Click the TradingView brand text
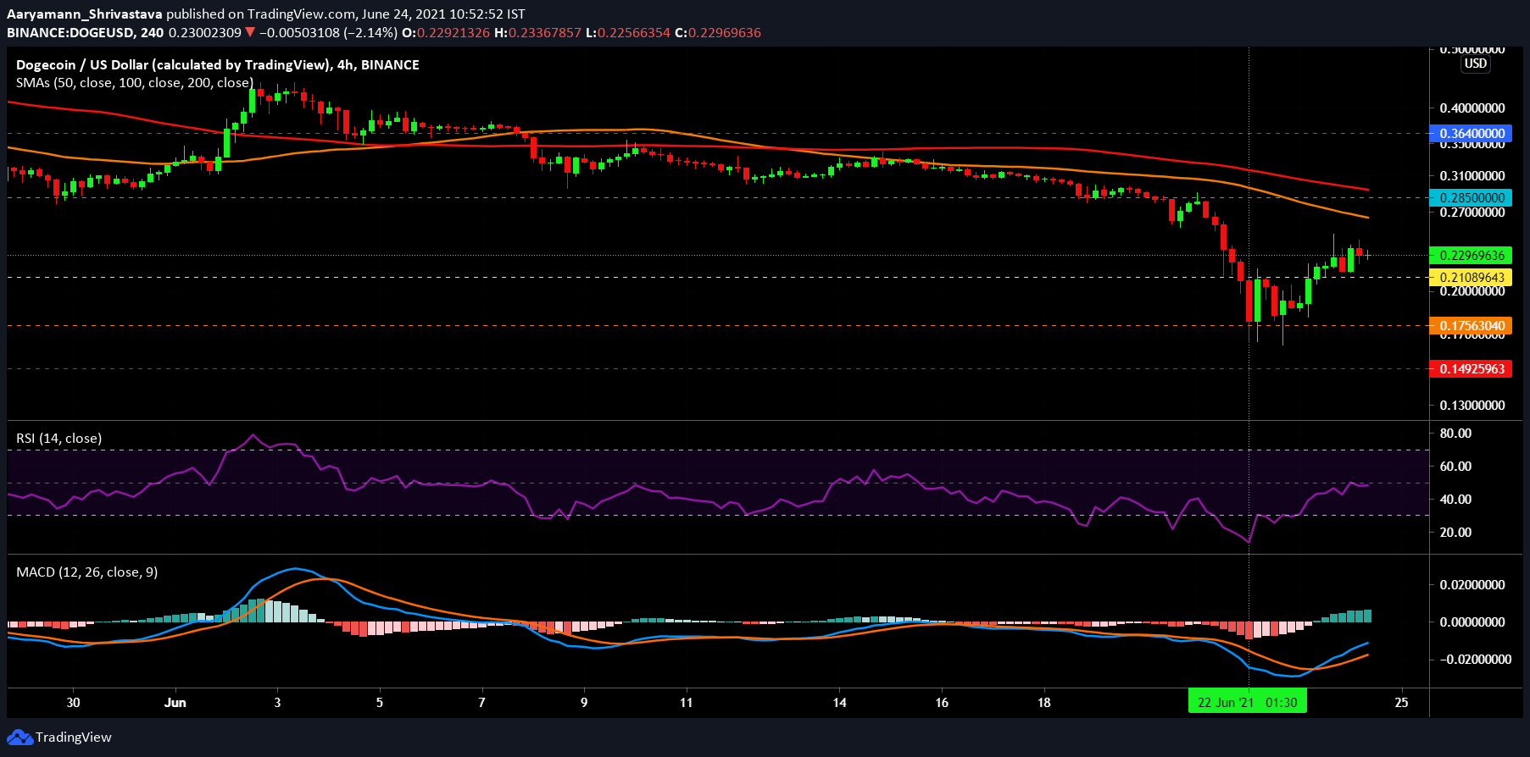Image resolution: width=1530 pixels, height=757 pixels. (74, 738)
